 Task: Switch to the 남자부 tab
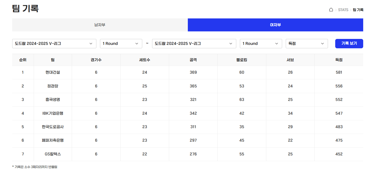[100, 25]
